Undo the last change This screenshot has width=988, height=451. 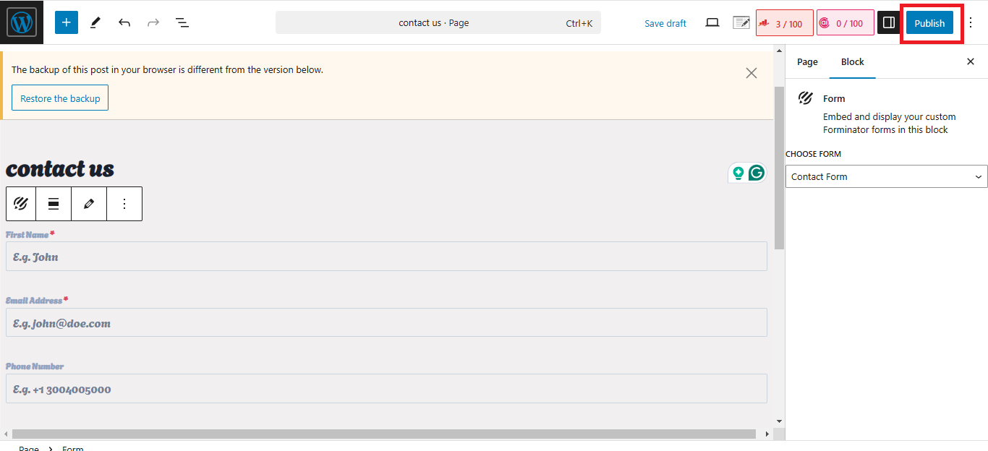point(124,22)
